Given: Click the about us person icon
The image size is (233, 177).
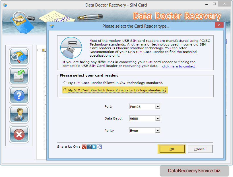Looking at the screenshot, I should tap(19, 115).
